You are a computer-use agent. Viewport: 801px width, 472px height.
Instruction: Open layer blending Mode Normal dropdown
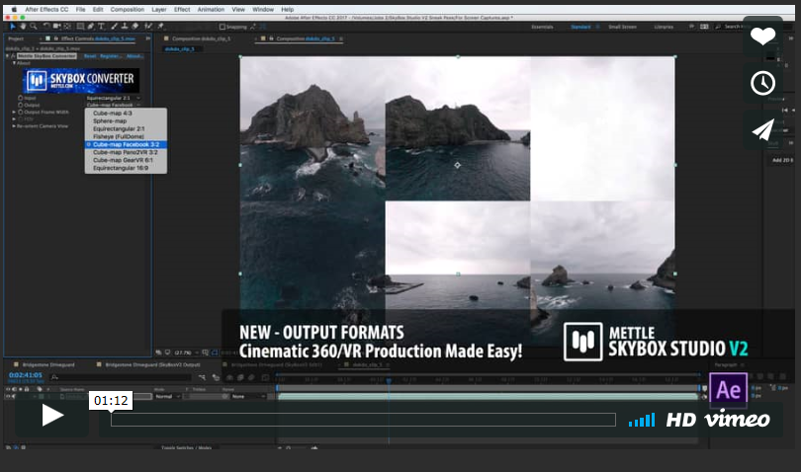tap(167, 396)
